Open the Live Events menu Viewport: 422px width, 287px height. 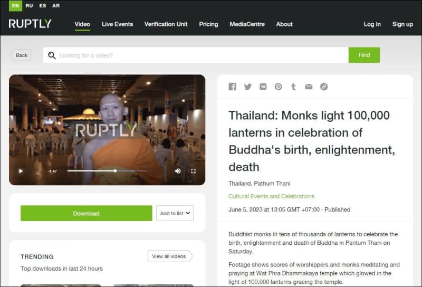pos(117,24)
